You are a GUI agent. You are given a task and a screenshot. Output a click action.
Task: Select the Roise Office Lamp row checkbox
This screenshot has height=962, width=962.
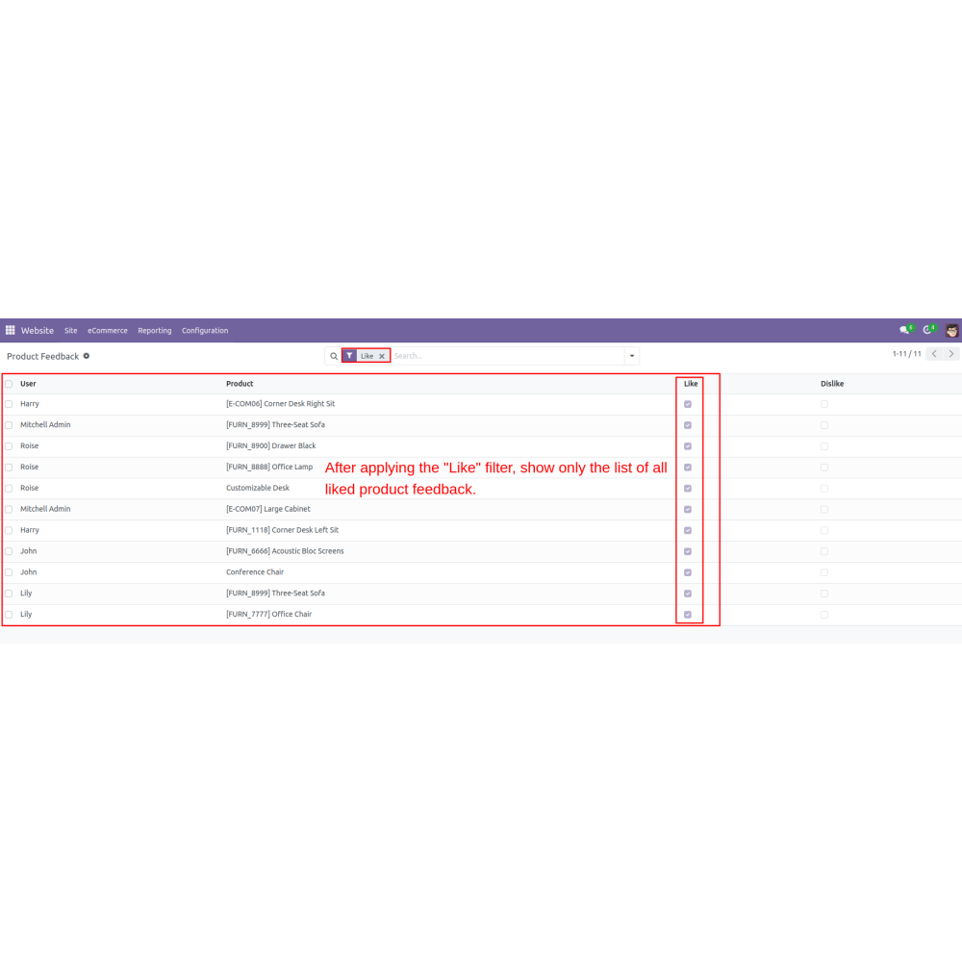coord(9,468)
